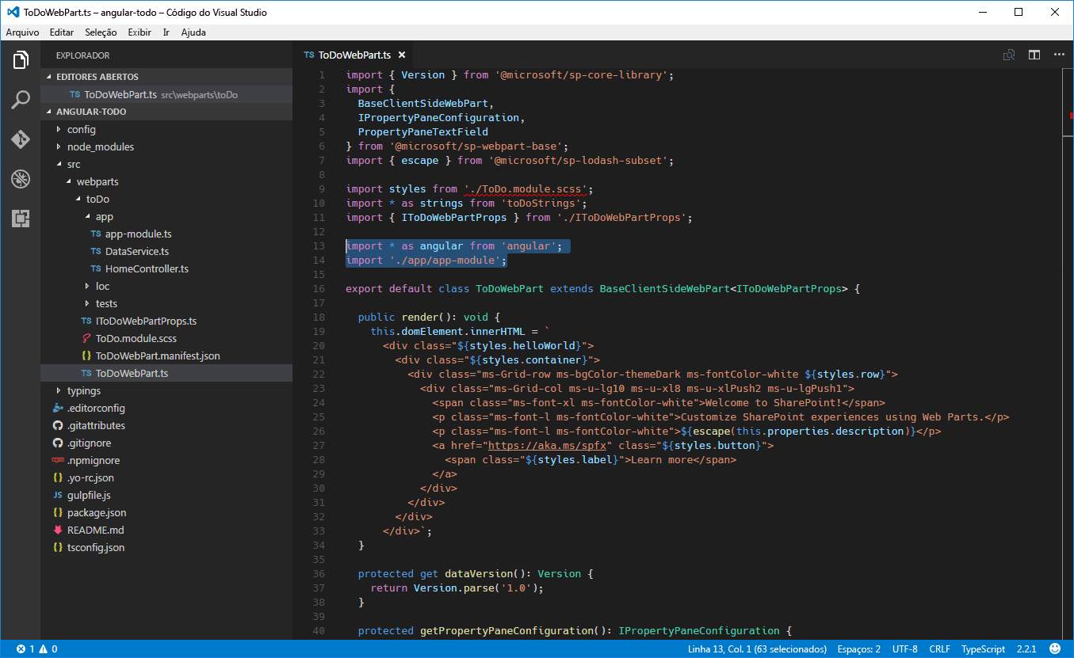Expand the config folder
Viewport: 1074px width, 658px height.
point(166,129)
